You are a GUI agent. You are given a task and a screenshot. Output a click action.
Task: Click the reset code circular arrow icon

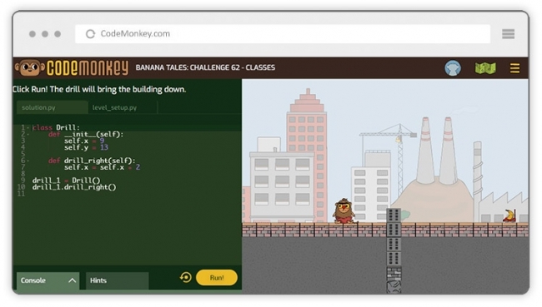pos(186,277)
